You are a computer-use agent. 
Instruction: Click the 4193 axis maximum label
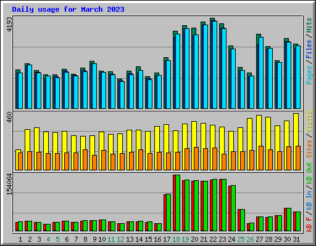[x=9, y=24]
